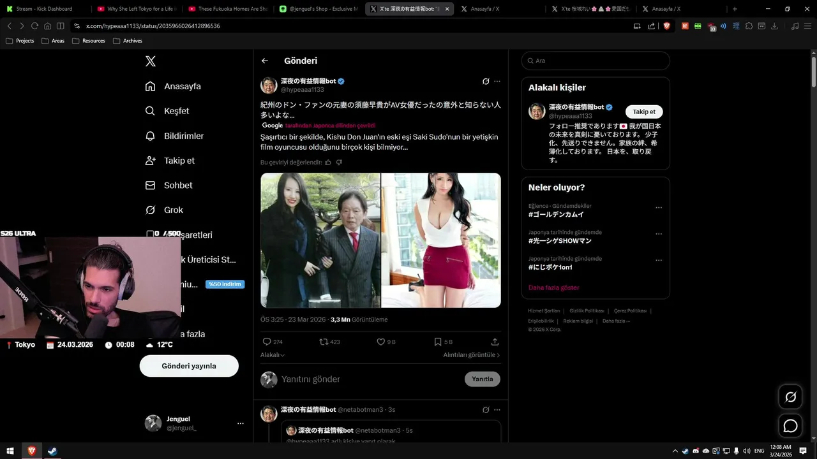Screen dimensions: 817x459
Task: Open a new browser tab
Action: click(735, 9)
